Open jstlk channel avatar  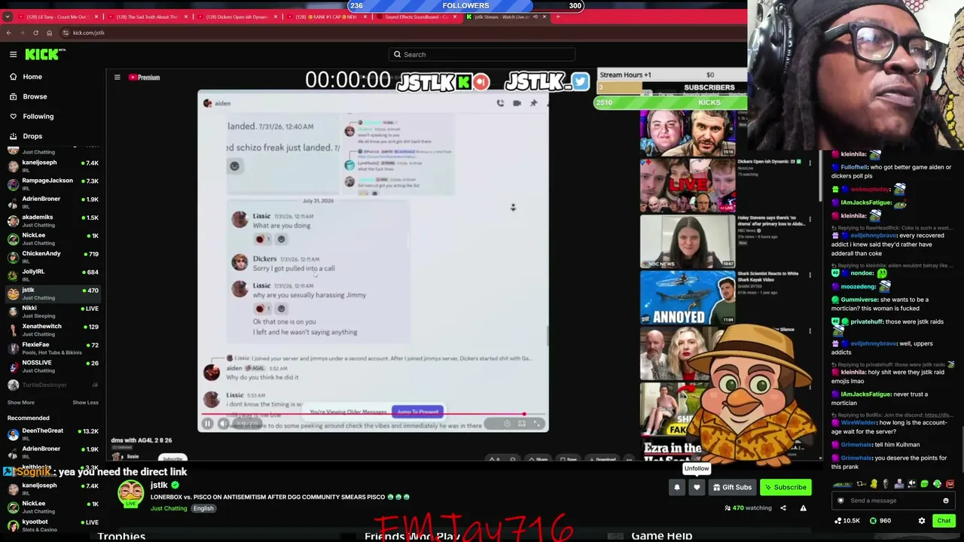(131, 492)
